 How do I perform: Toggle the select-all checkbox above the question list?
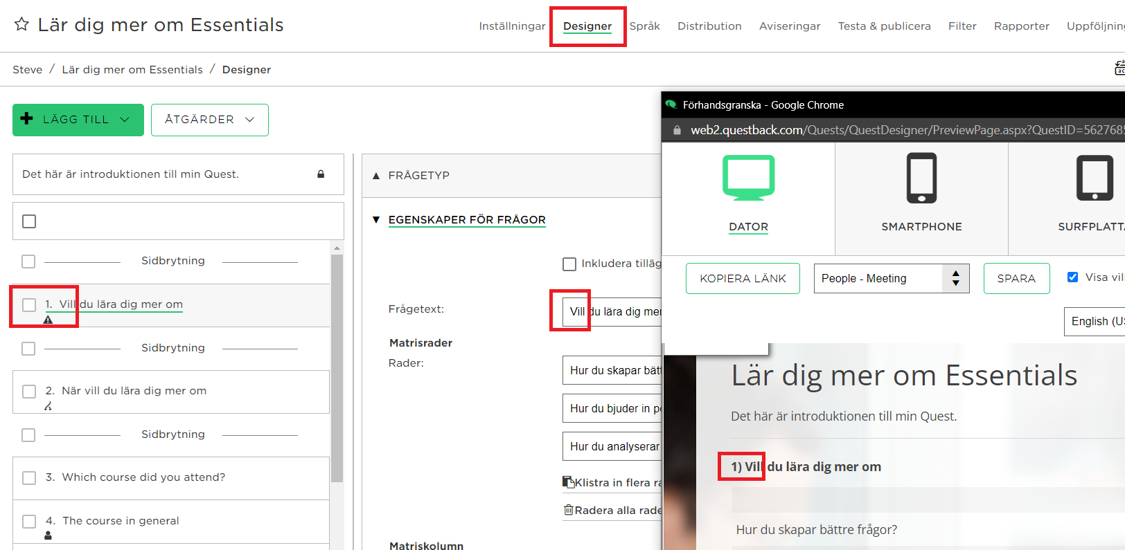point(29,221)
